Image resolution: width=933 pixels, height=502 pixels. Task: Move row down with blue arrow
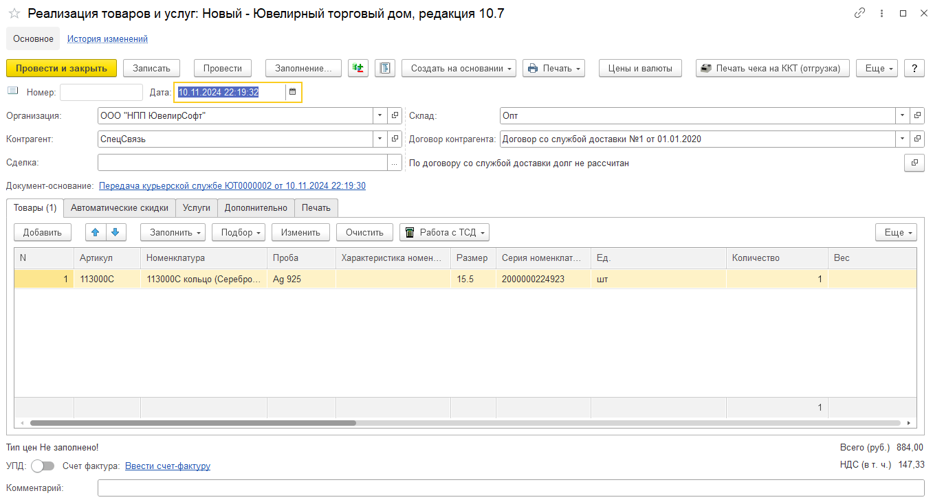click(115, 232)
